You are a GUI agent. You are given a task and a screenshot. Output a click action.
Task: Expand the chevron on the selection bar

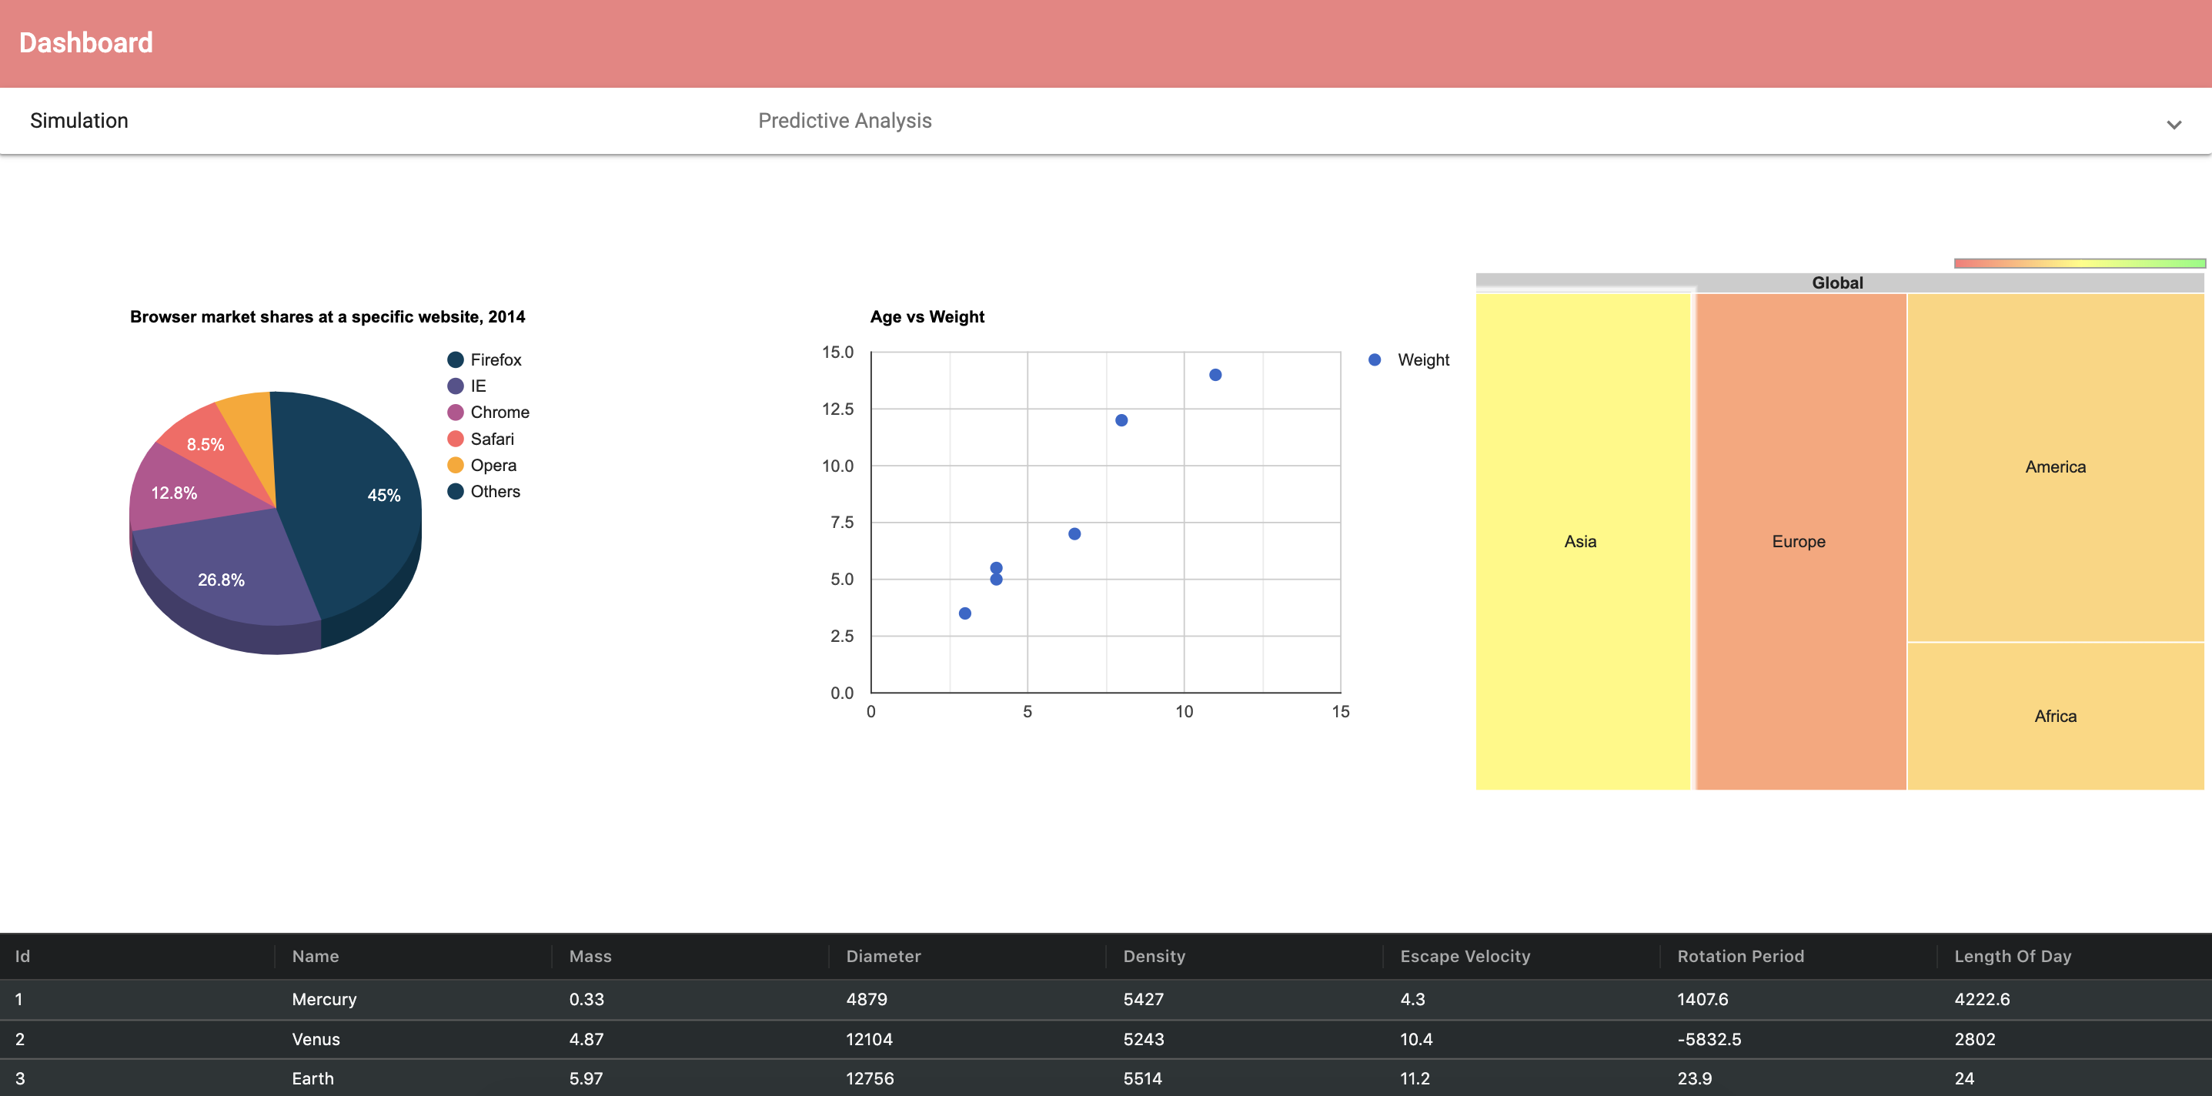2174,125
